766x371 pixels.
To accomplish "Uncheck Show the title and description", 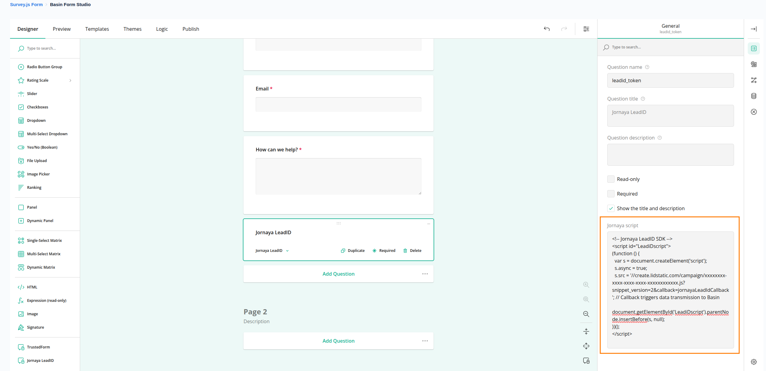I will pos(611,208).
